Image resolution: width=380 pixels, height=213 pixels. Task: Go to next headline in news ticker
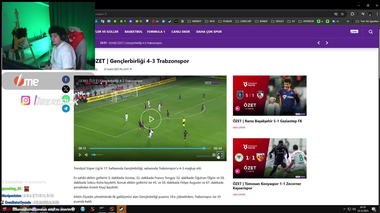[x=327, y=43]
